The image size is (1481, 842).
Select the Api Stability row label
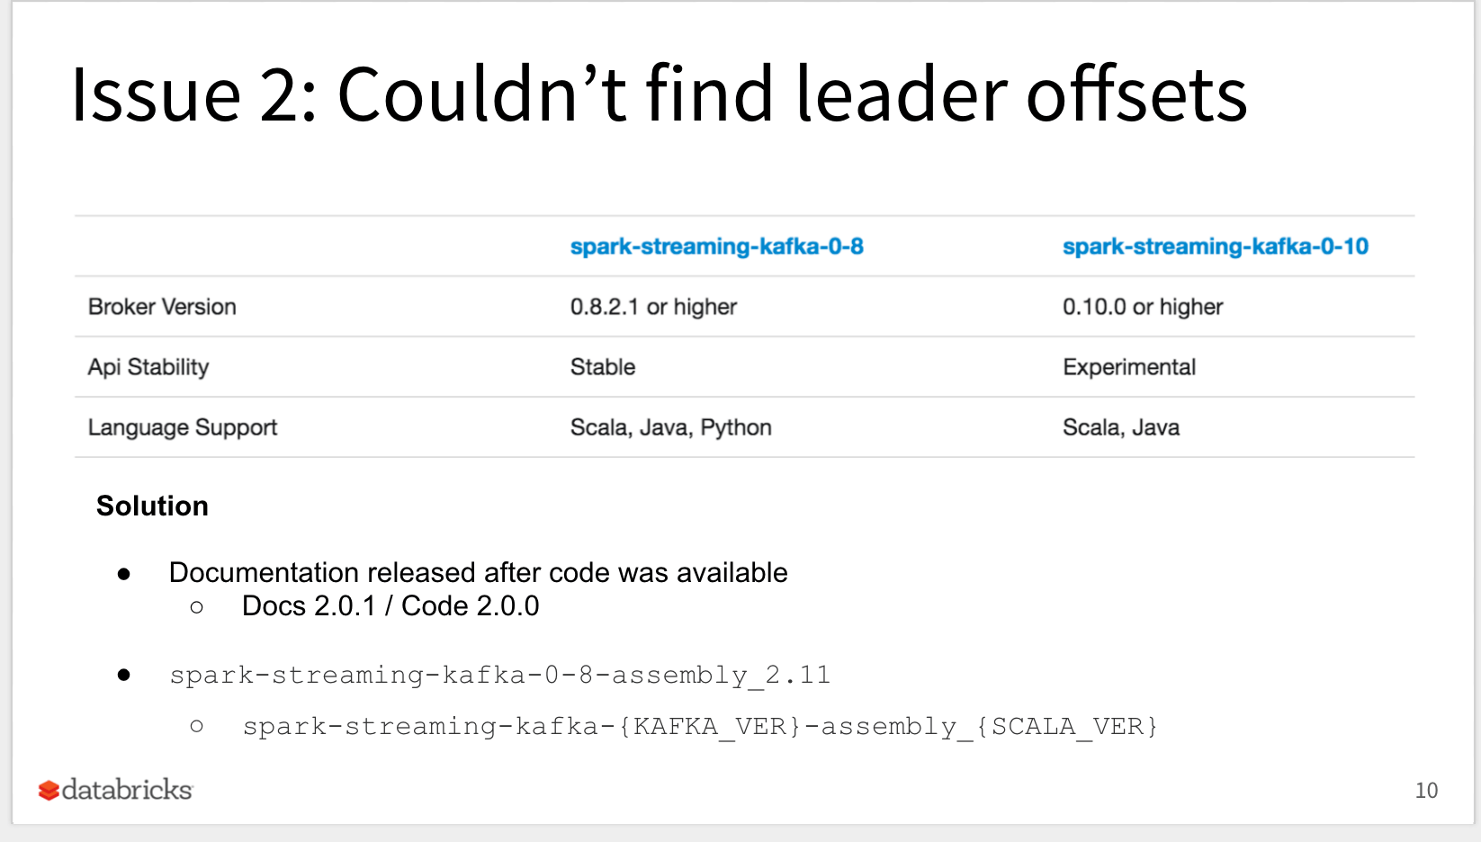[148, 367]
